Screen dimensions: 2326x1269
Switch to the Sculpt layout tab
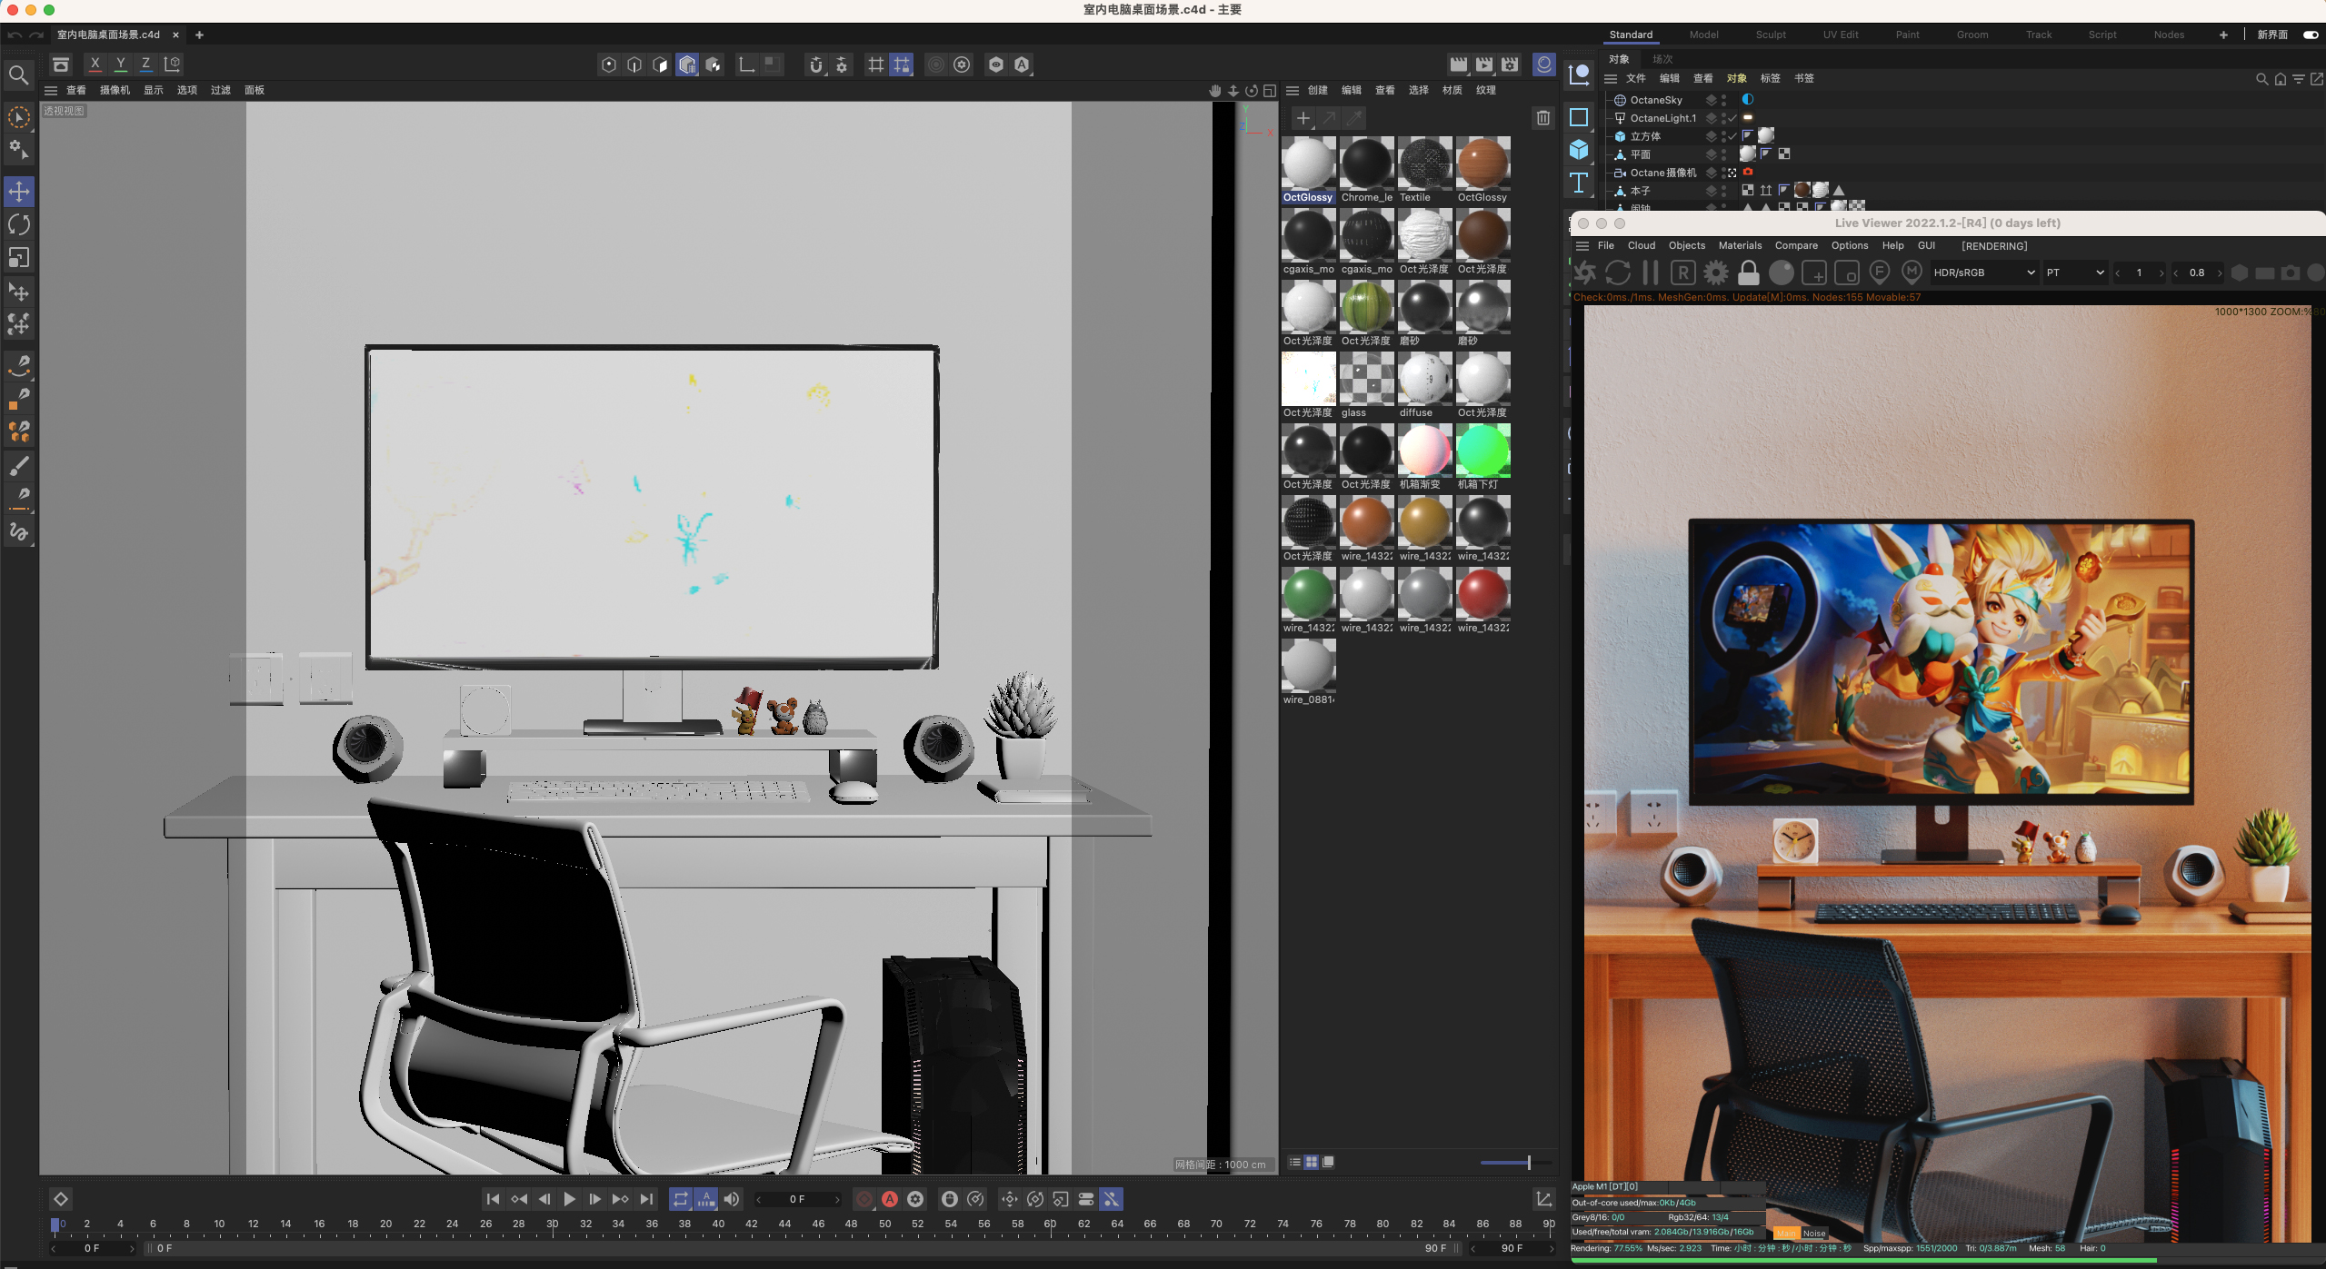tap(1770, 35)
